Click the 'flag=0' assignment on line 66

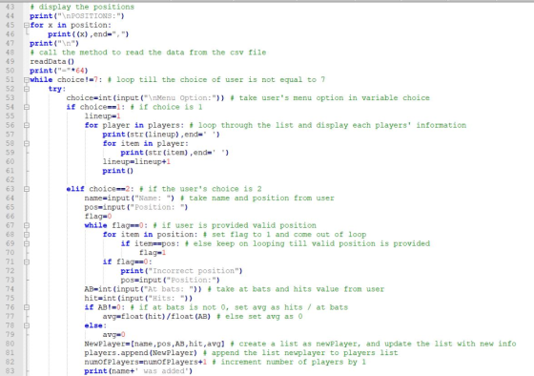click(x=98, y=217)
